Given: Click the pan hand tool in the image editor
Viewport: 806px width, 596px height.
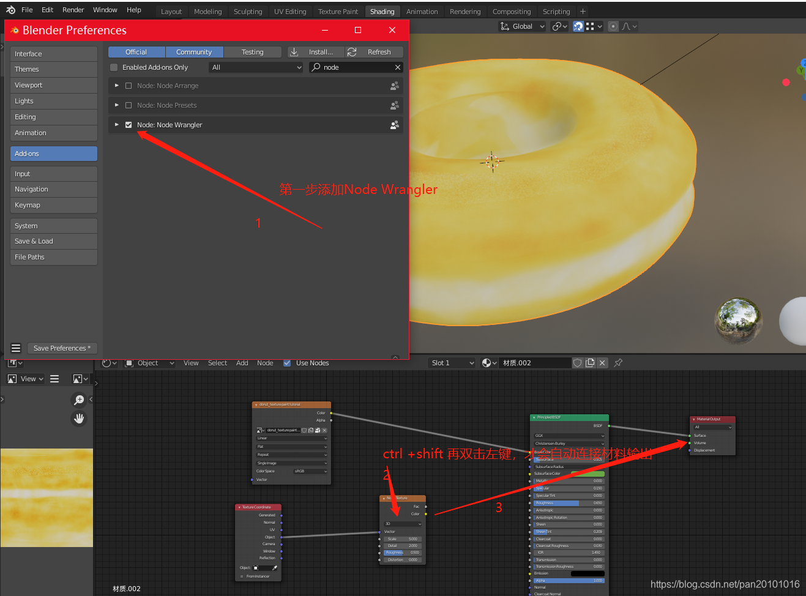Looking at the screenshot, I should [79, 419].
